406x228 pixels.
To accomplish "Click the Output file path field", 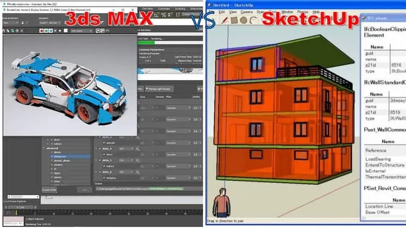I will click(149, 189).
